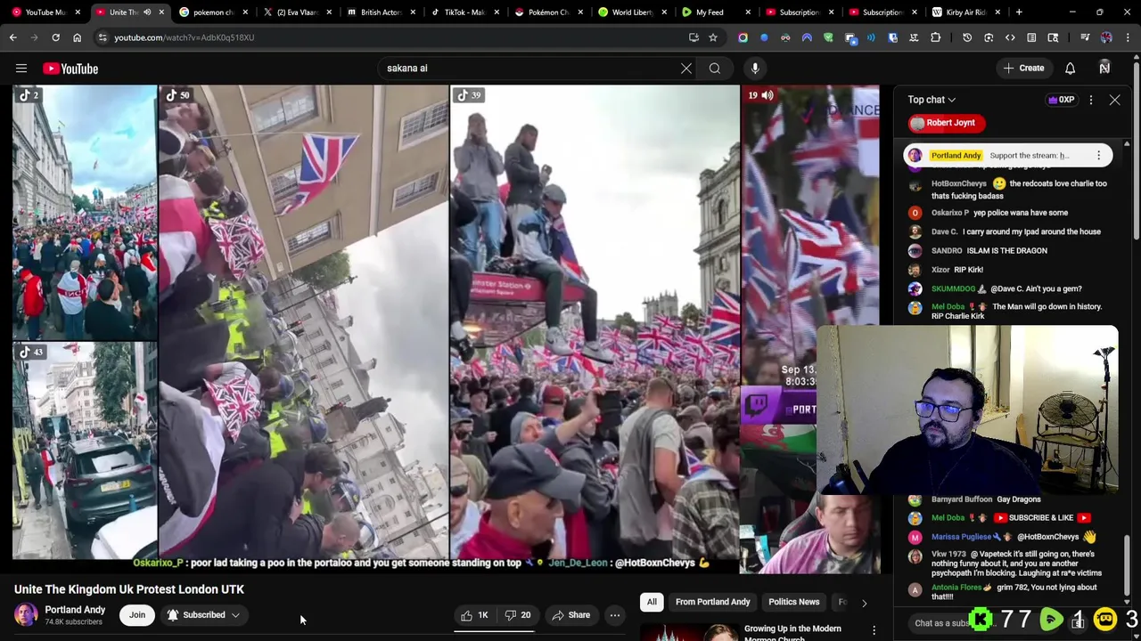Screen dimensions: 1141x641
Task: Open the YouTube account avatar menu
Action: tap(1104, 69)
